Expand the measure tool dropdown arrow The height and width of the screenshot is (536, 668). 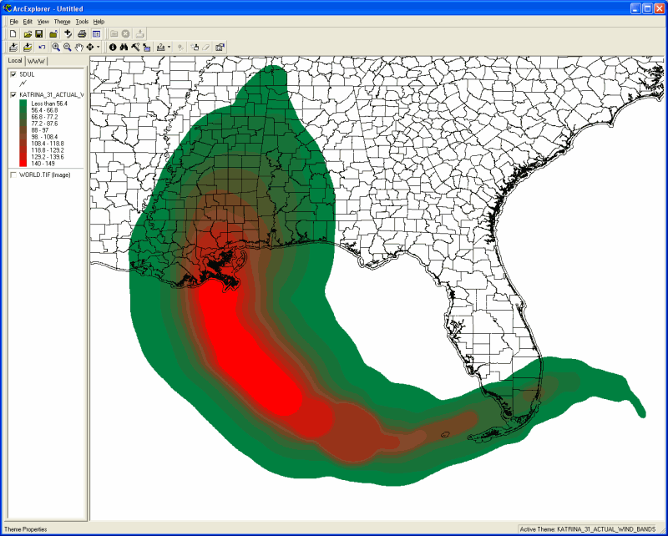point(169,48)
